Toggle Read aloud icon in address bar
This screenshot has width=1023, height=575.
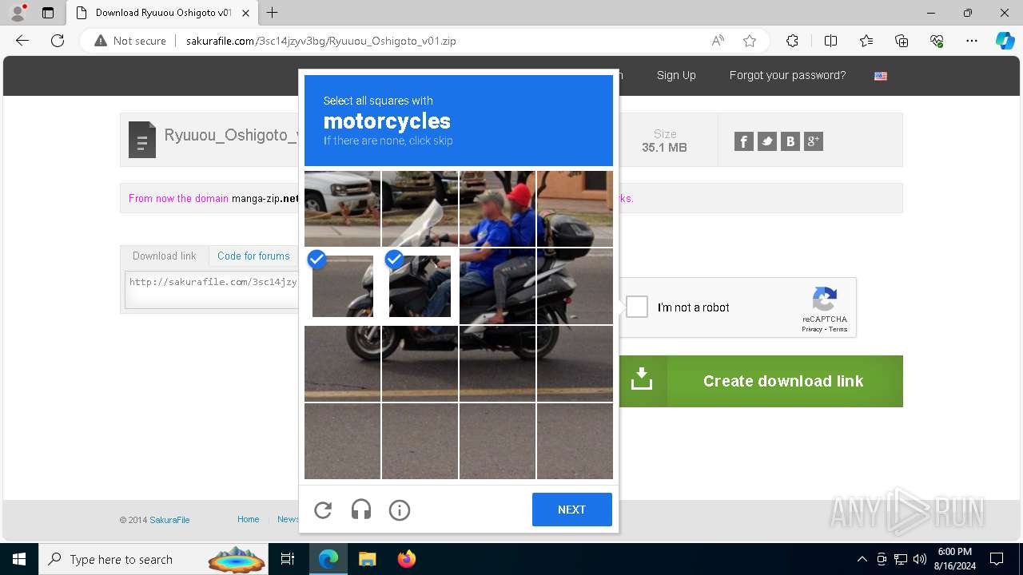(x=718, y=41)
